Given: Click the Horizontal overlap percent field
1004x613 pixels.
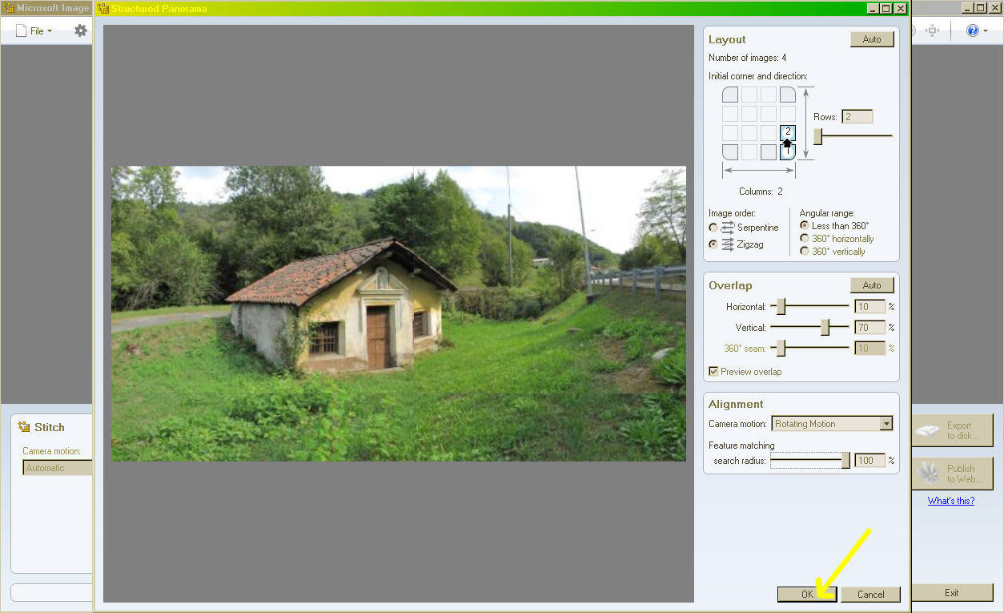Looking at the screenshot, I should tap(869, 306).
